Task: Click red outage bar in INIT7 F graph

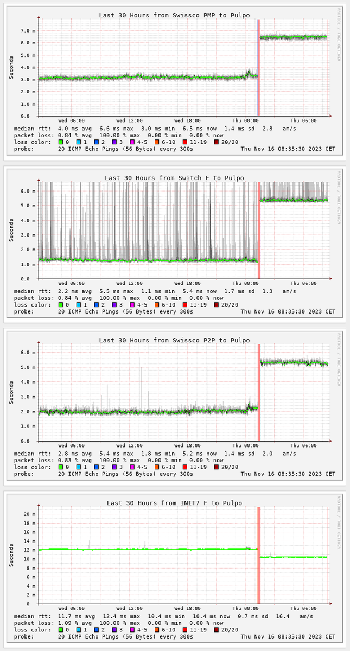Action: click(x=259, y=555)
